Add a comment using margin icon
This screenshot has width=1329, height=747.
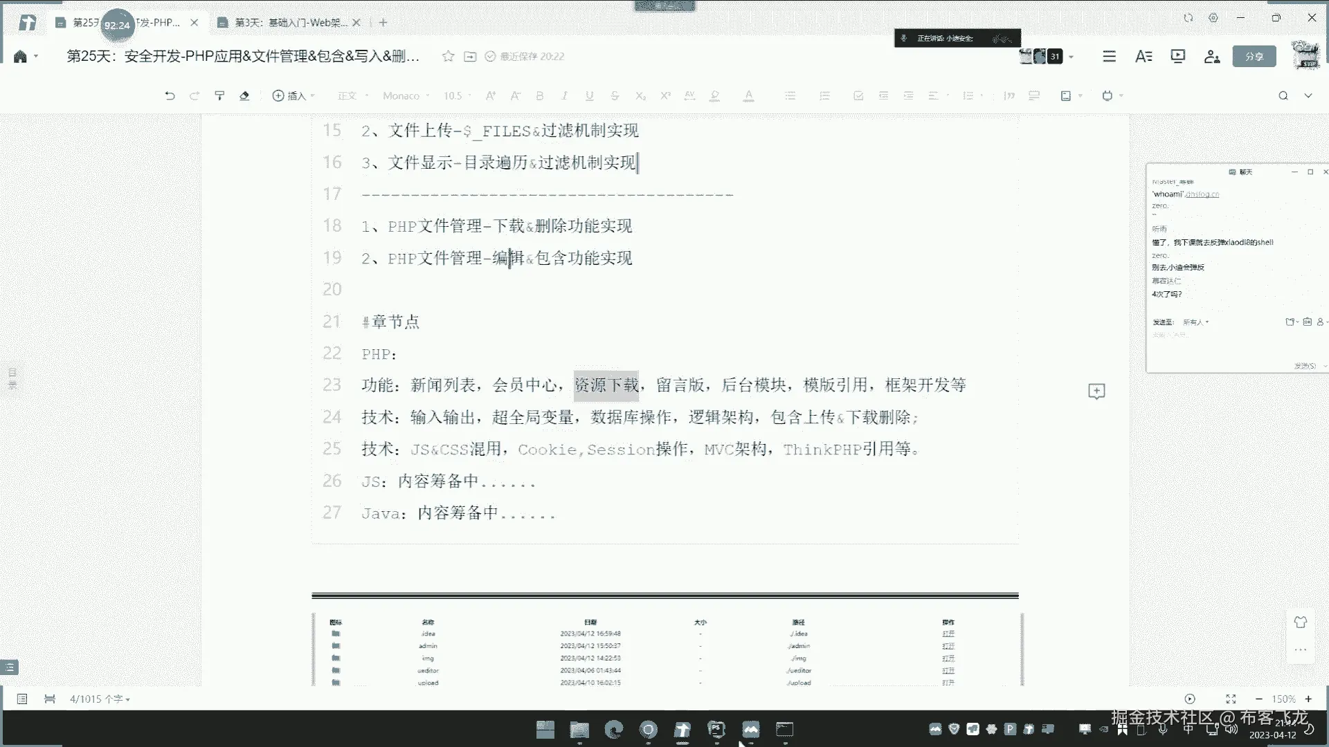click(x=1096, y=391)
